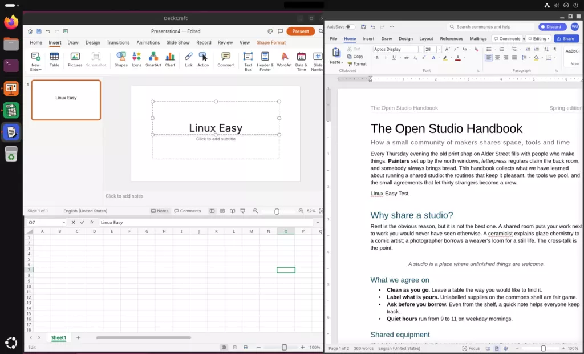584x354 pixels.
Task: Increase indent in the document Paragraph group
Action: point(536,49)
